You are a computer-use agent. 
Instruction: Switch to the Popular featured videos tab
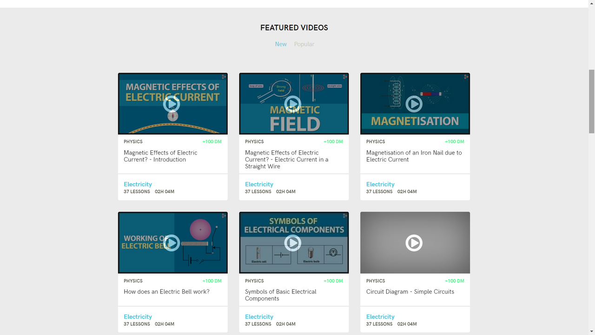pos(304,44)
